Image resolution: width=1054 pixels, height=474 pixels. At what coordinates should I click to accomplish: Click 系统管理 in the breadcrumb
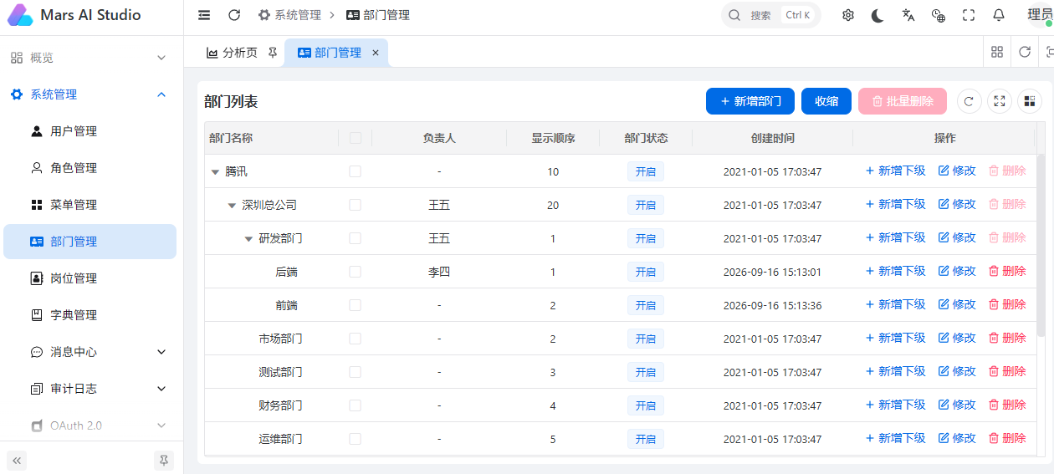pos(290,15)
